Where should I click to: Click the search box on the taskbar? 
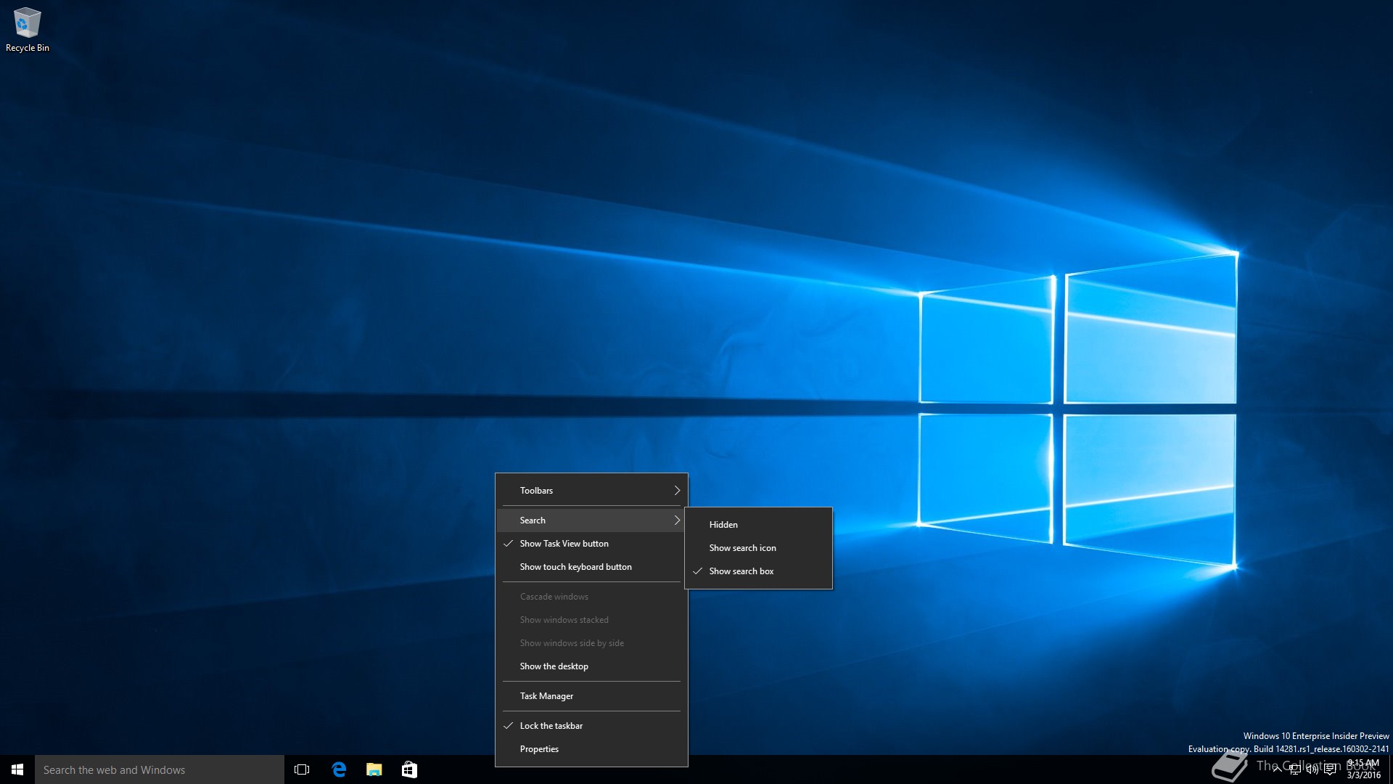[160, 769]
